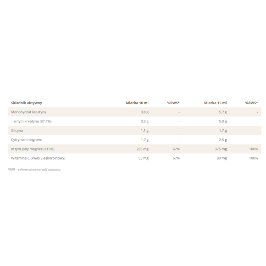Select the 375 mg magnesium value

(221, 149)
